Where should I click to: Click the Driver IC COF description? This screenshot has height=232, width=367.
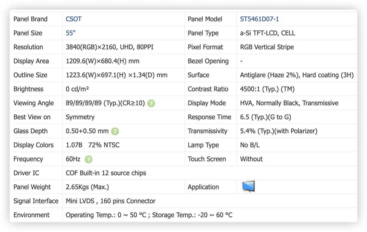(106, 173)
